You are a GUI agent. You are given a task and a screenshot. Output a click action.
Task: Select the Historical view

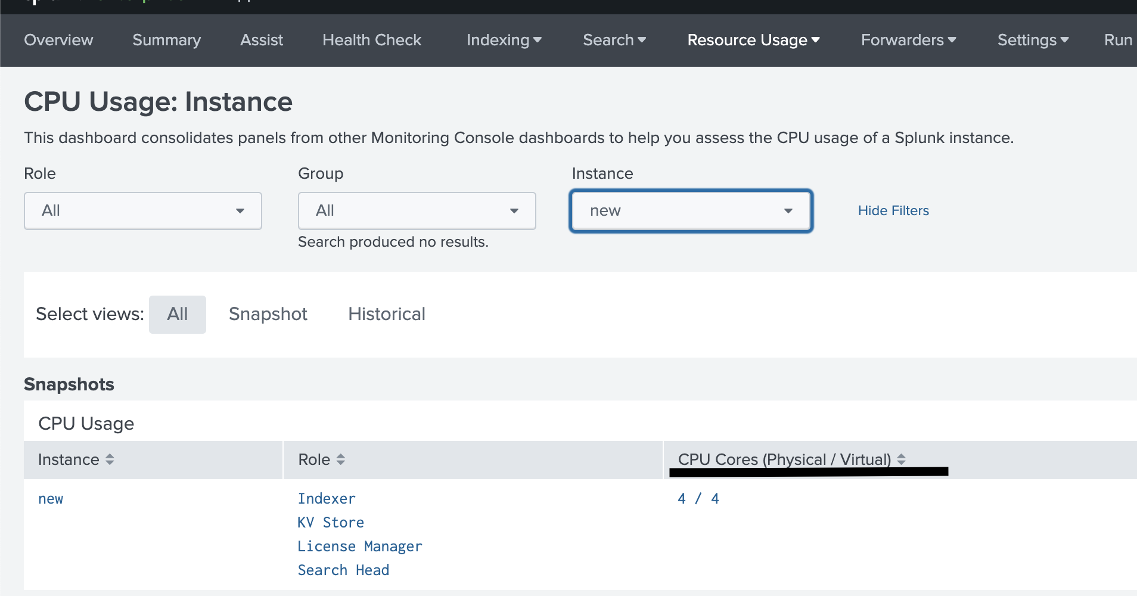[387, 314]
